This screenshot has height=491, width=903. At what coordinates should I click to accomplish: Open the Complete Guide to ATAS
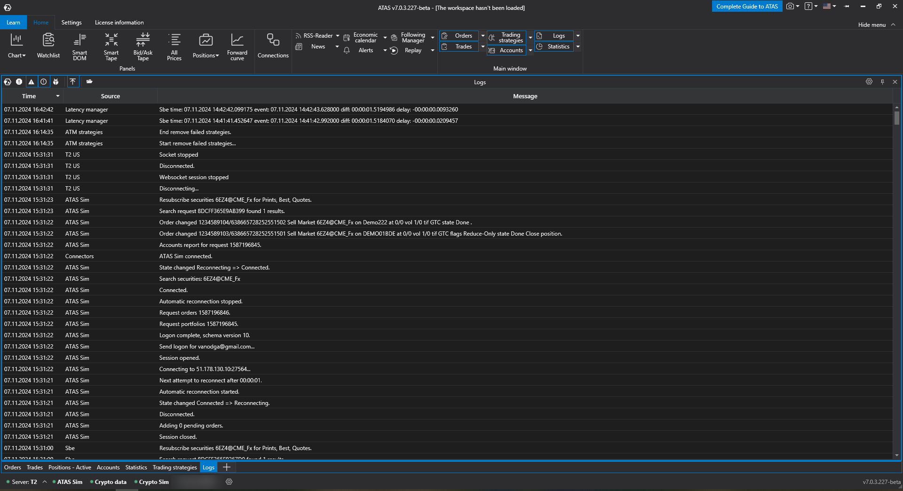(747, 7)
